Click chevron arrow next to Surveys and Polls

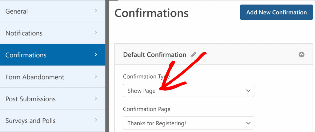coord(96,120)
